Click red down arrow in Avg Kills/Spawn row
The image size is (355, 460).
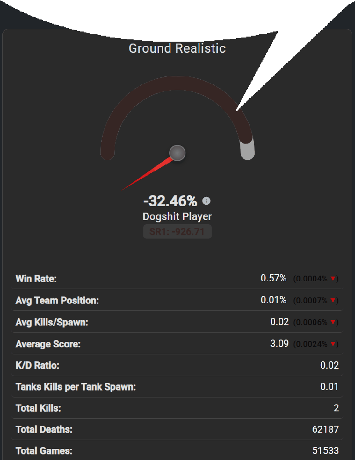click(332, 322)
